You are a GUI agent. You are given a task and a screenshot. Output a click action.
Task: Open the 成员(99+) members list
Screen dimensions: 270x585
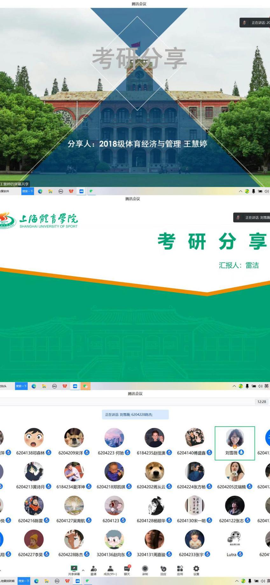(x=110, y=568)
